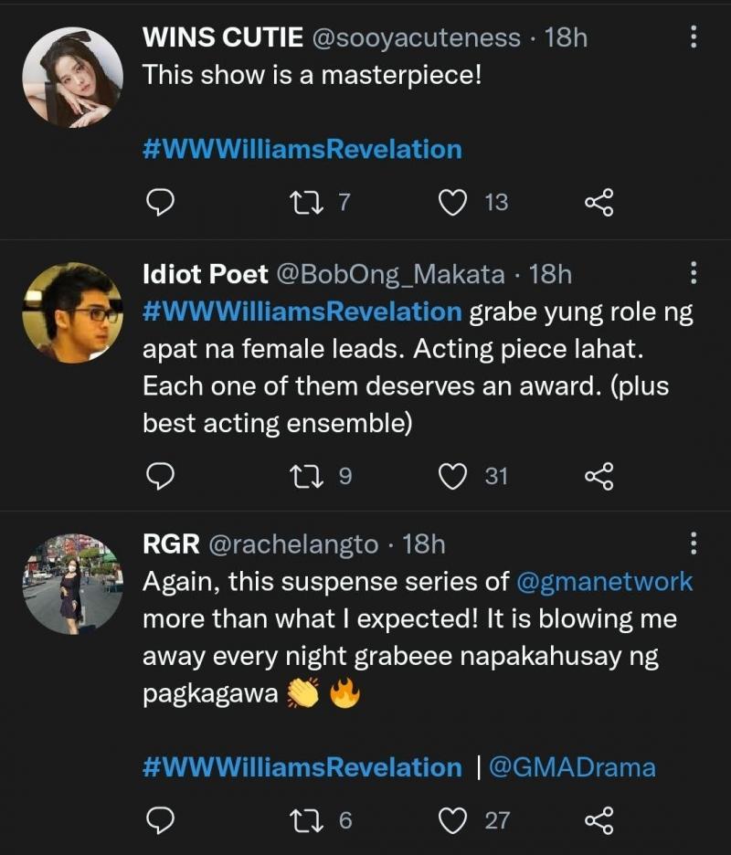Open the @gmanetwork mention link

coord(604,582)
